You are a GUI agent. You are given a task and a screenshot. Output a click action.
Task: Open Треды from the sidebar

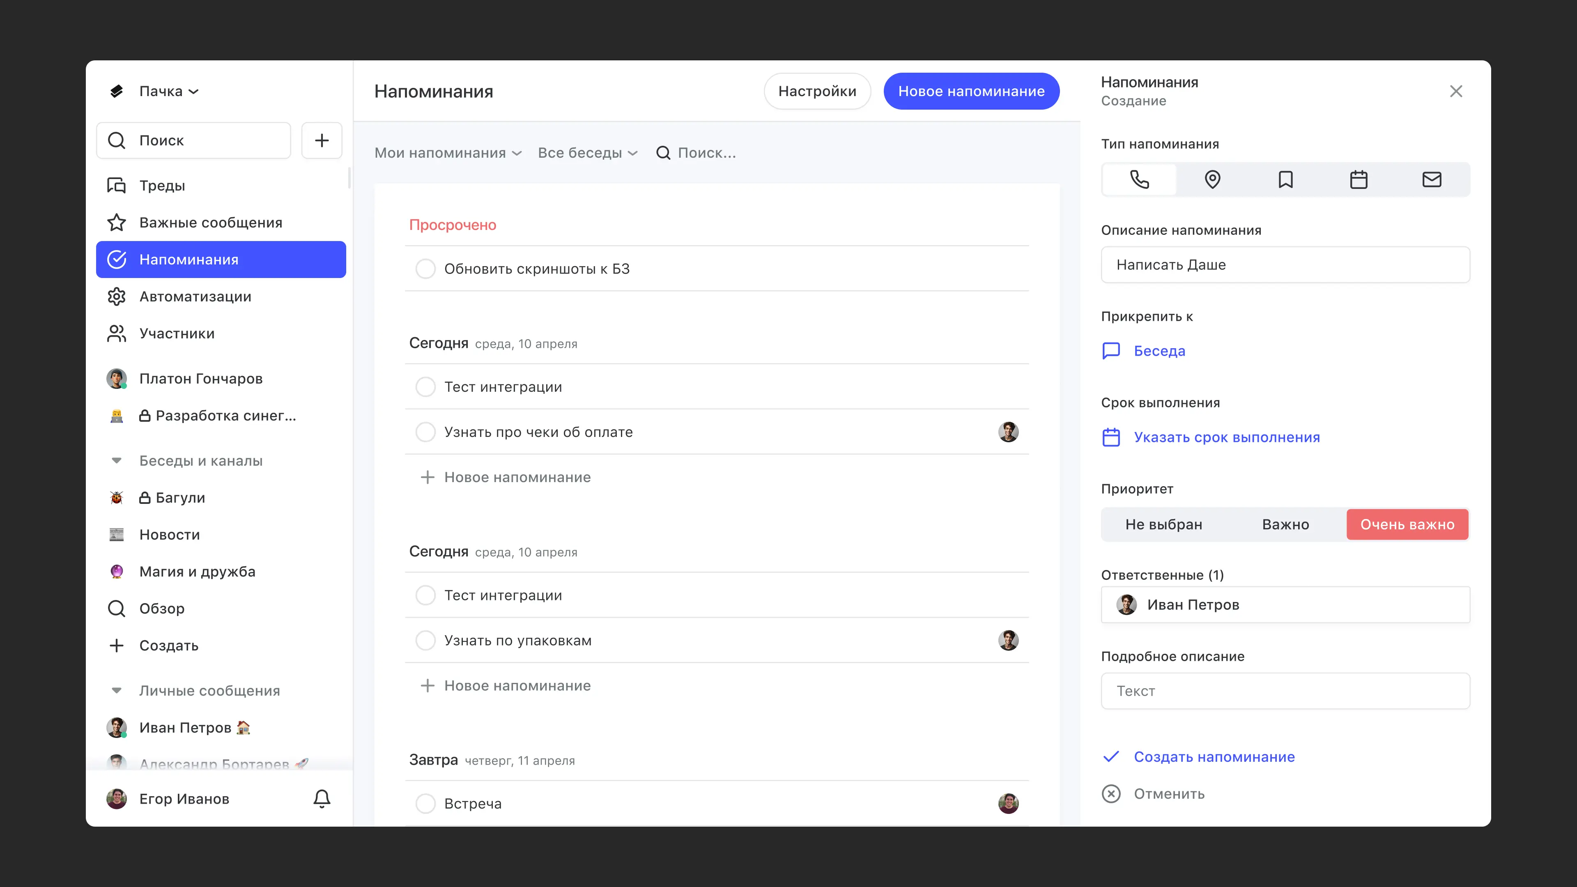point(162,186)
